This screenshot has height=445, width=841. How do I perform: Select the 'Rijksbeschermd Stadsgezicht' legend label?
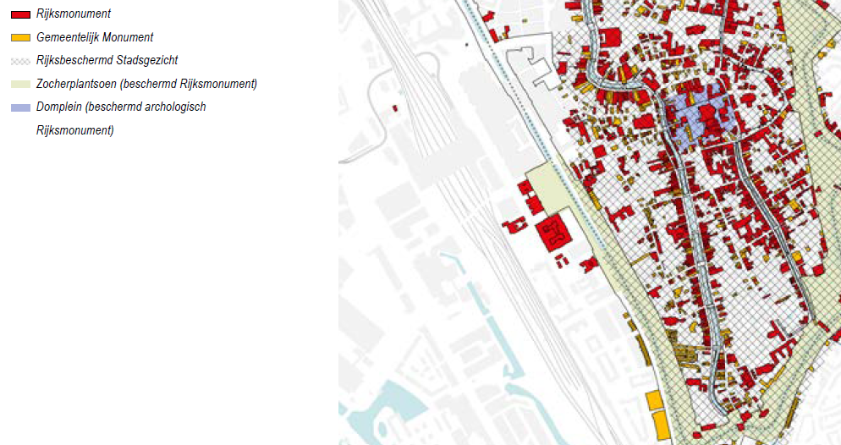pos(107,60)
